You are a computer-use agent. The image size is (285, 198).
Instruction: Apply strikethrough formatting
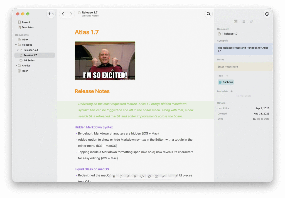coord(135,176)
